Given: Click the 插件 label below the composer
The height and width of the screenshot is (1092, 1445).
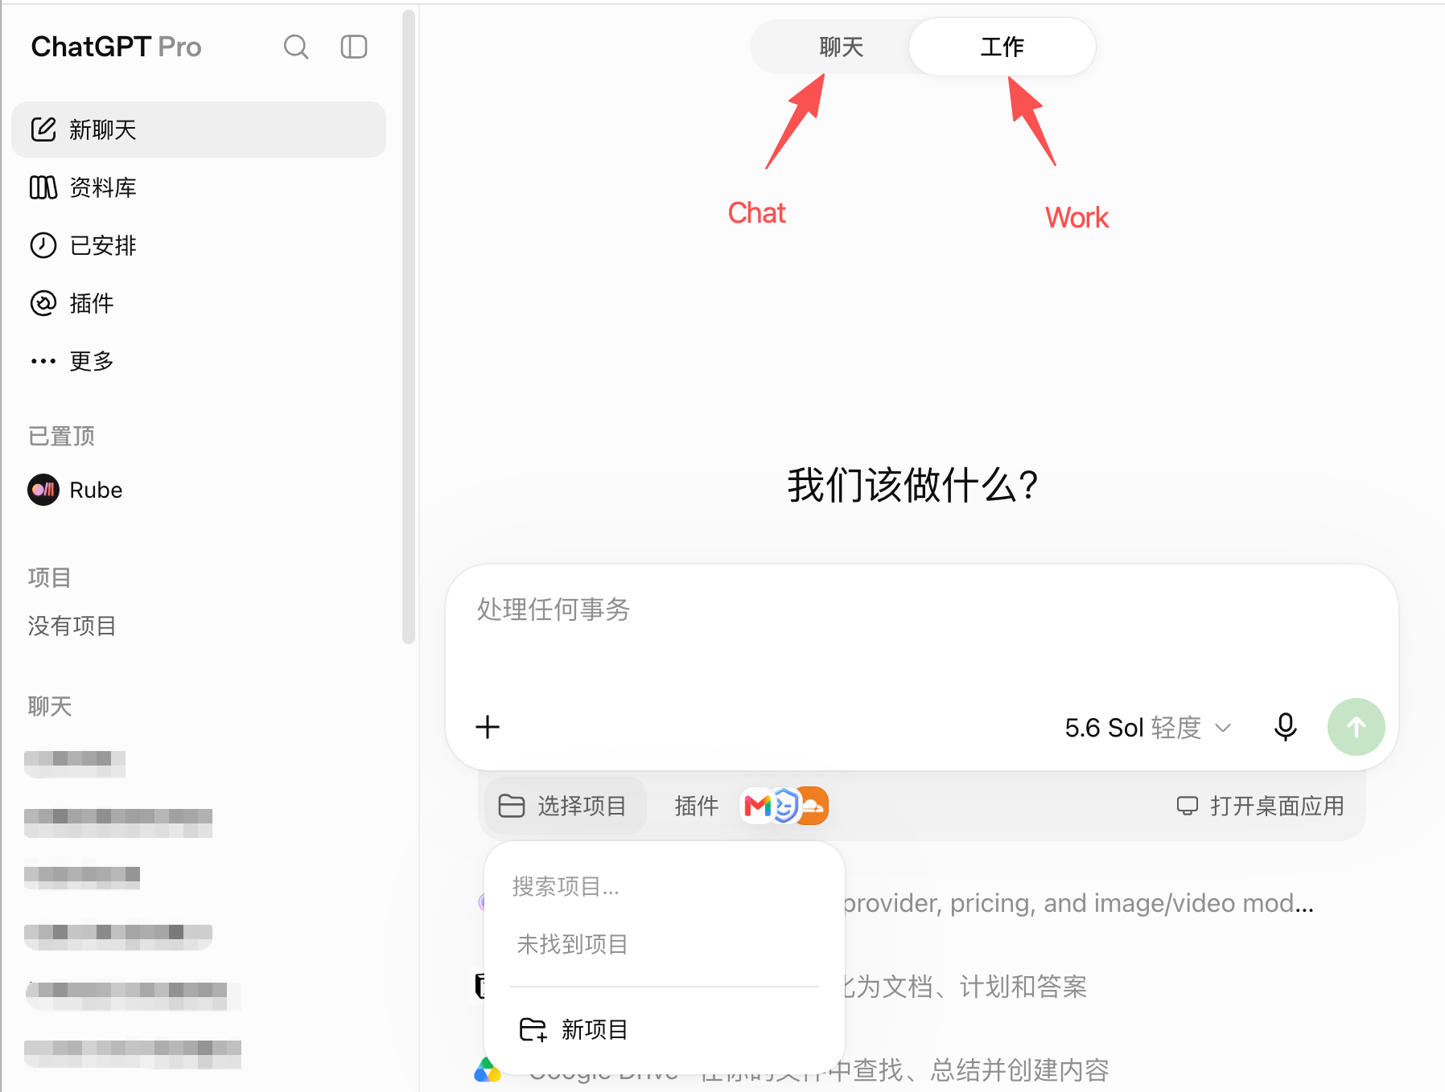Looking at the screenshot, I should click(696, 806).
